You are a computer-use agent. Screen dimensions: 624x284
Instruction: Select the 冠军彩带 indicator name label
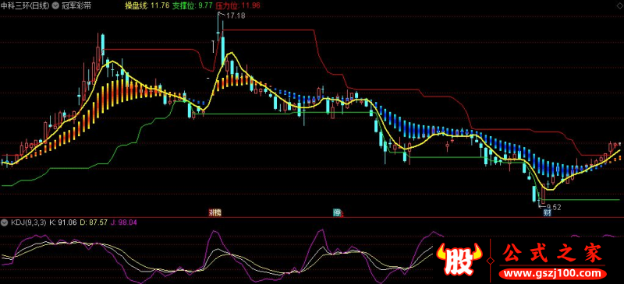(x=76, y=6)
